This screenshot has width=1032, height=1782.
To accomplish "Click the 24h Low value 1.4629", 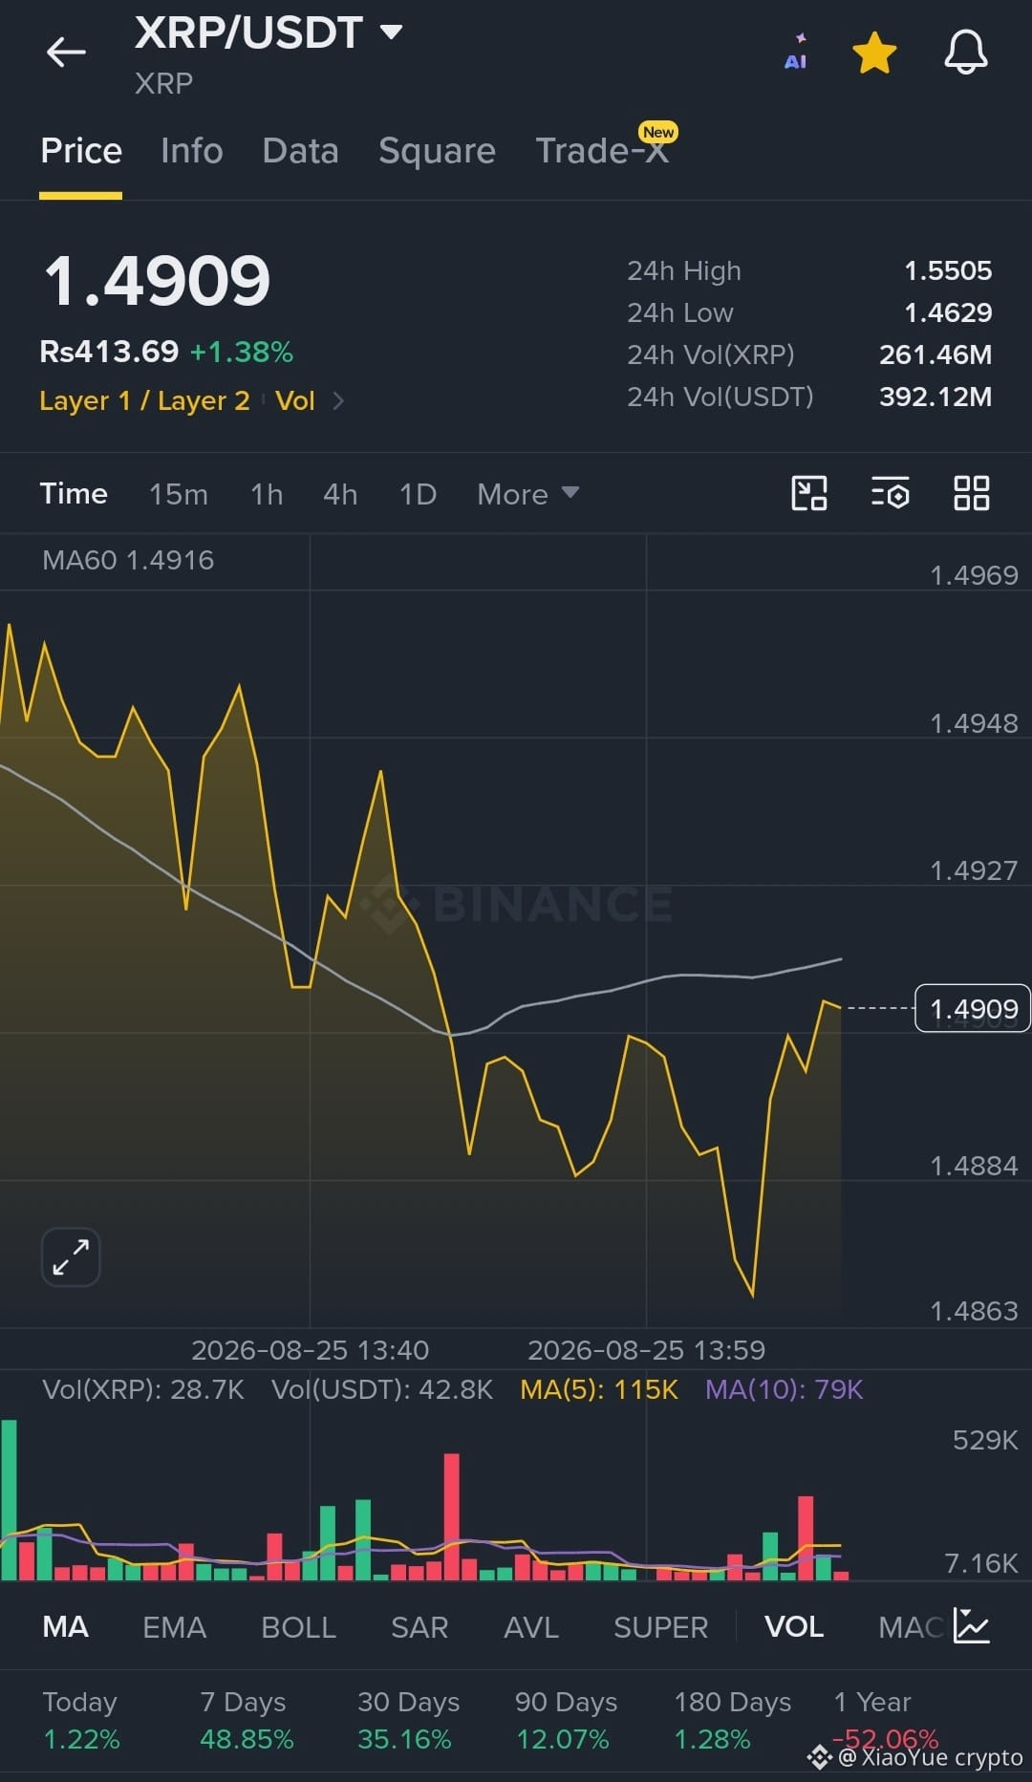I will tap(948, 312).
